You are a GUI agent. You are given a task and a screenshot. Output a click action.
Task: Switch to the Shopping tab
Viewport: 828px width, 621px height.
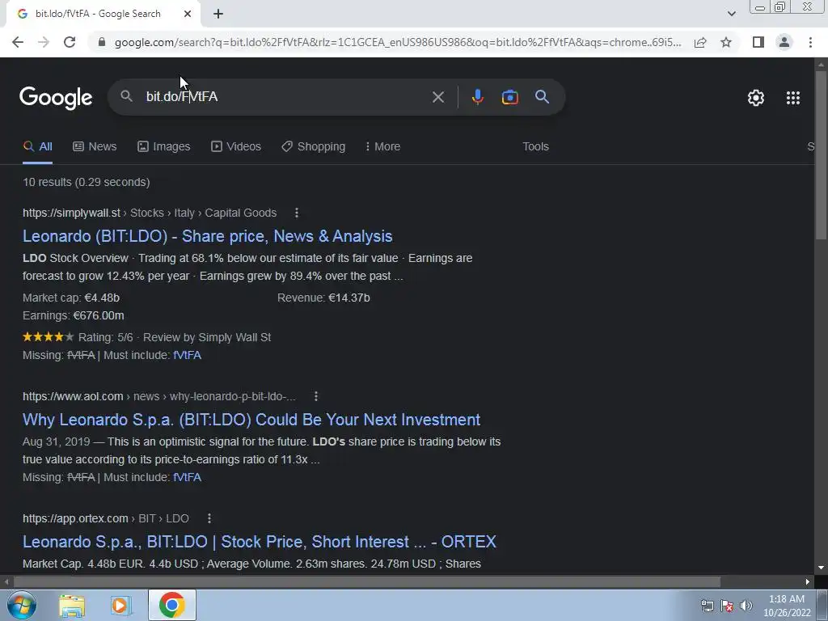click(314, 147)
